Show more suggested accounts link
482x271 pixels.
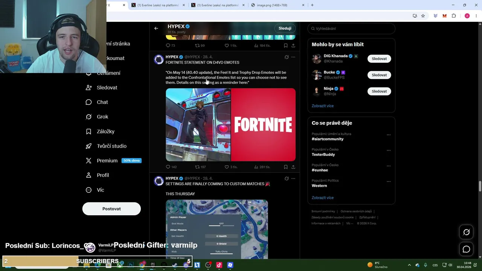coord(322,106)
